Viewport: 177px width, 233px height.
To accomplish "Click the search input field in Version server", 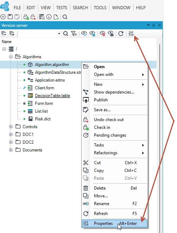I will [x=38, y=34].
